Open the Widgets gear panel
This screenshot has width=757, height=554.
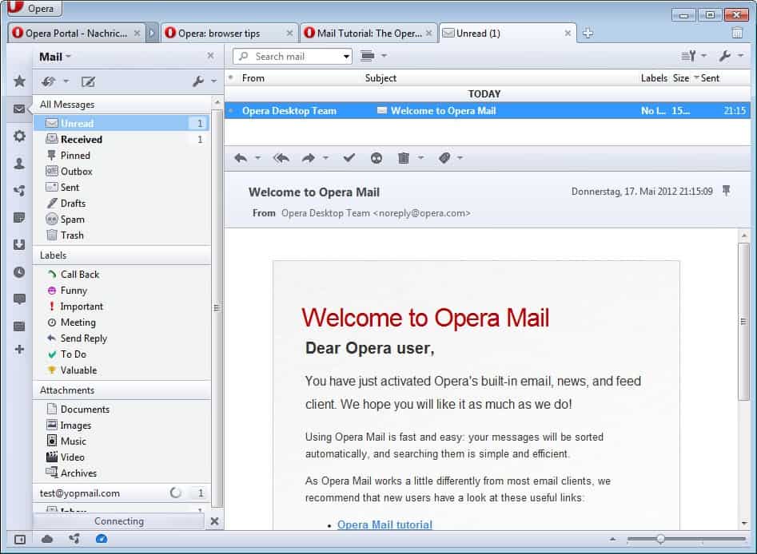pyautogui.click(x=19, y=136)
